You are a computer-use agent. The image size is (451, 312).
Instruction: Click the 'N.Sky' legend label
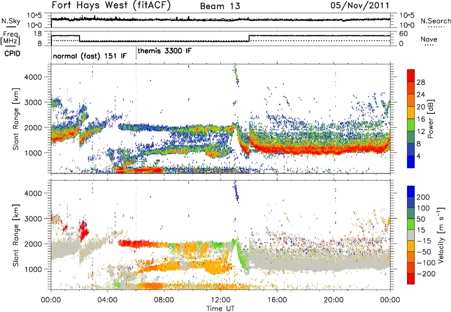[11, 21]
